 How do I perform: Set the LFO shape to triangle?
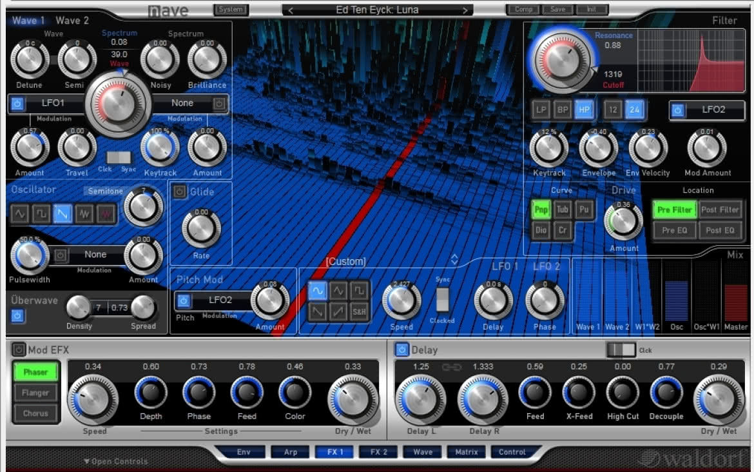(x=338, y=291)
